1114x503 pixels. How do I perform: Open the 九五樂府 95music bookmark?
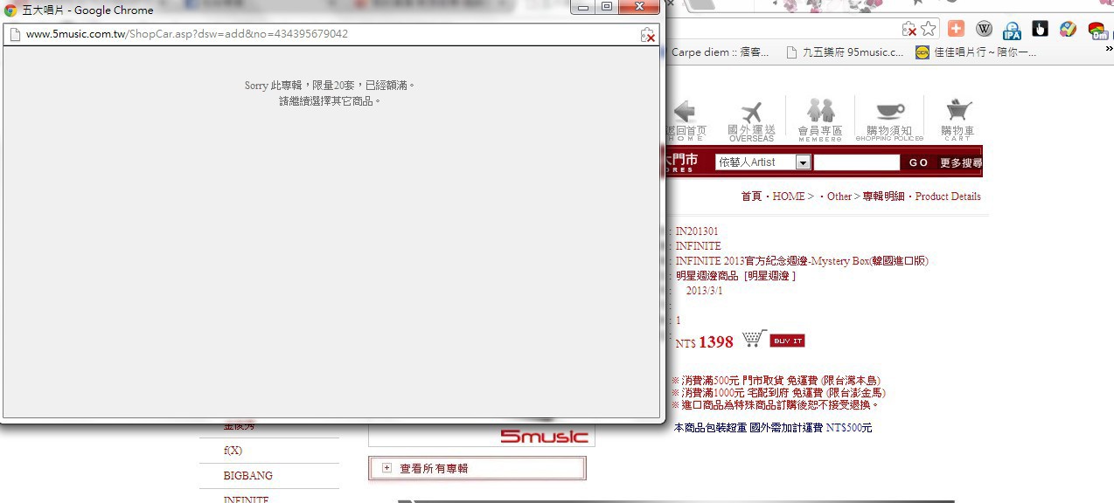click(846, 52)
